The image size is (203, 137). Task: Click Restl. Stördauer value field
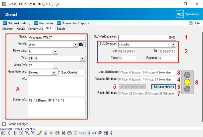tap(147, 93)
